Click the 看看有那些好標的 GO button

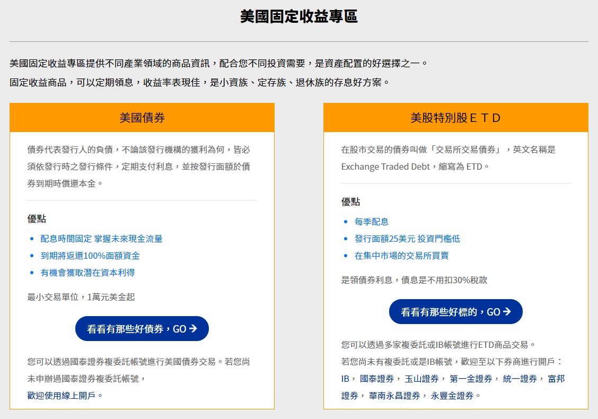click(456, 312)
